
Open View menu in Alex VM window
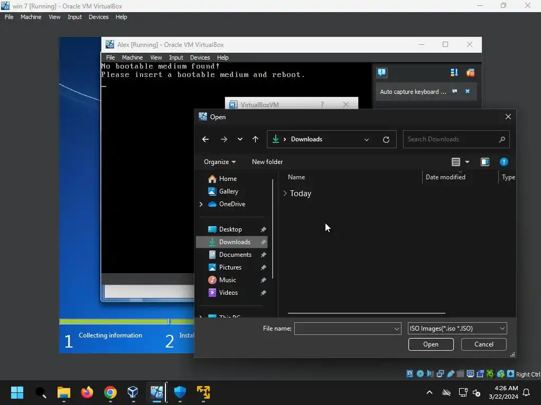coord(156,57)
